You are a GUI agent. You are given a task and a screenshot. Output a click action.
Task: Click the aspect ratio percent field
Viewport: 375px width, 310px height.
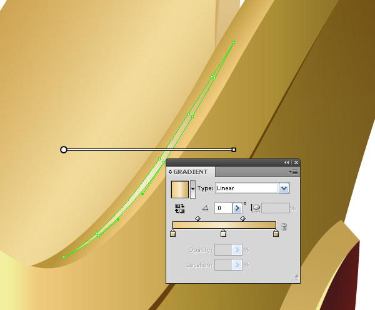pyautogui.click(x=276, y=208)
